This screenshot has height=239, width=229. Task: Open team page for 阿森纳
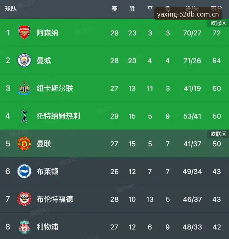click(x=47, y=33)
